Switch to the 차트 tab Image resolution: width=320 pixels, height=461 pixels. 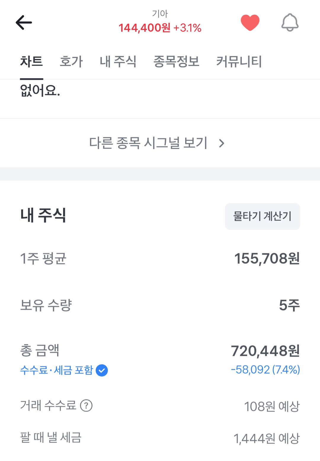[x=31, y=62]
